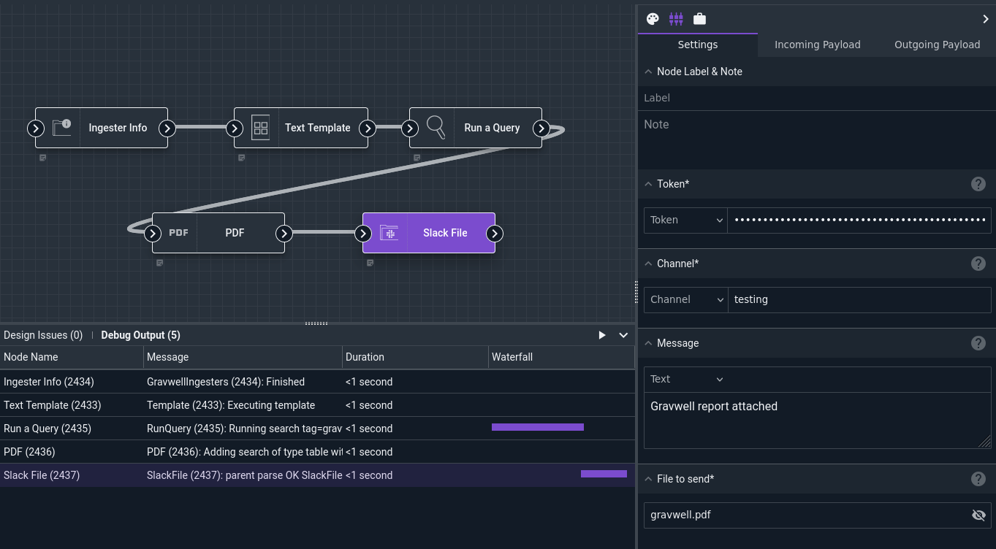Select the Text Template (2433) debug row
996x549 pixels.
[317, 405]
